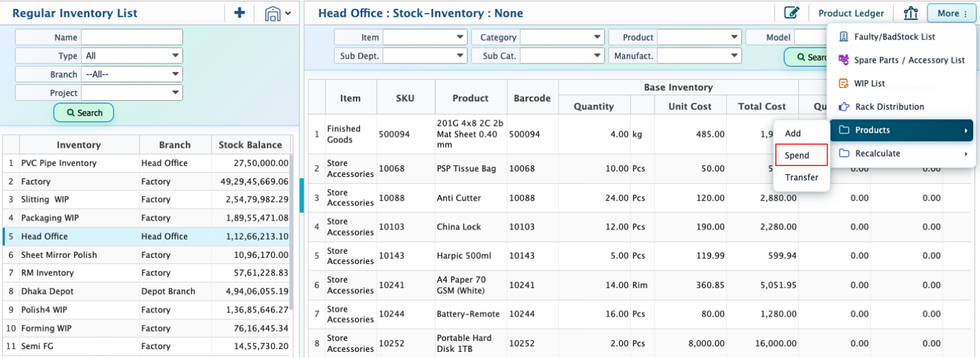
Task: Click Battery-Remote product cell
Action: tap(471, 314)
